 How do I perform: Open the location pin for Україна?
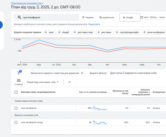[x=83, y=17]
